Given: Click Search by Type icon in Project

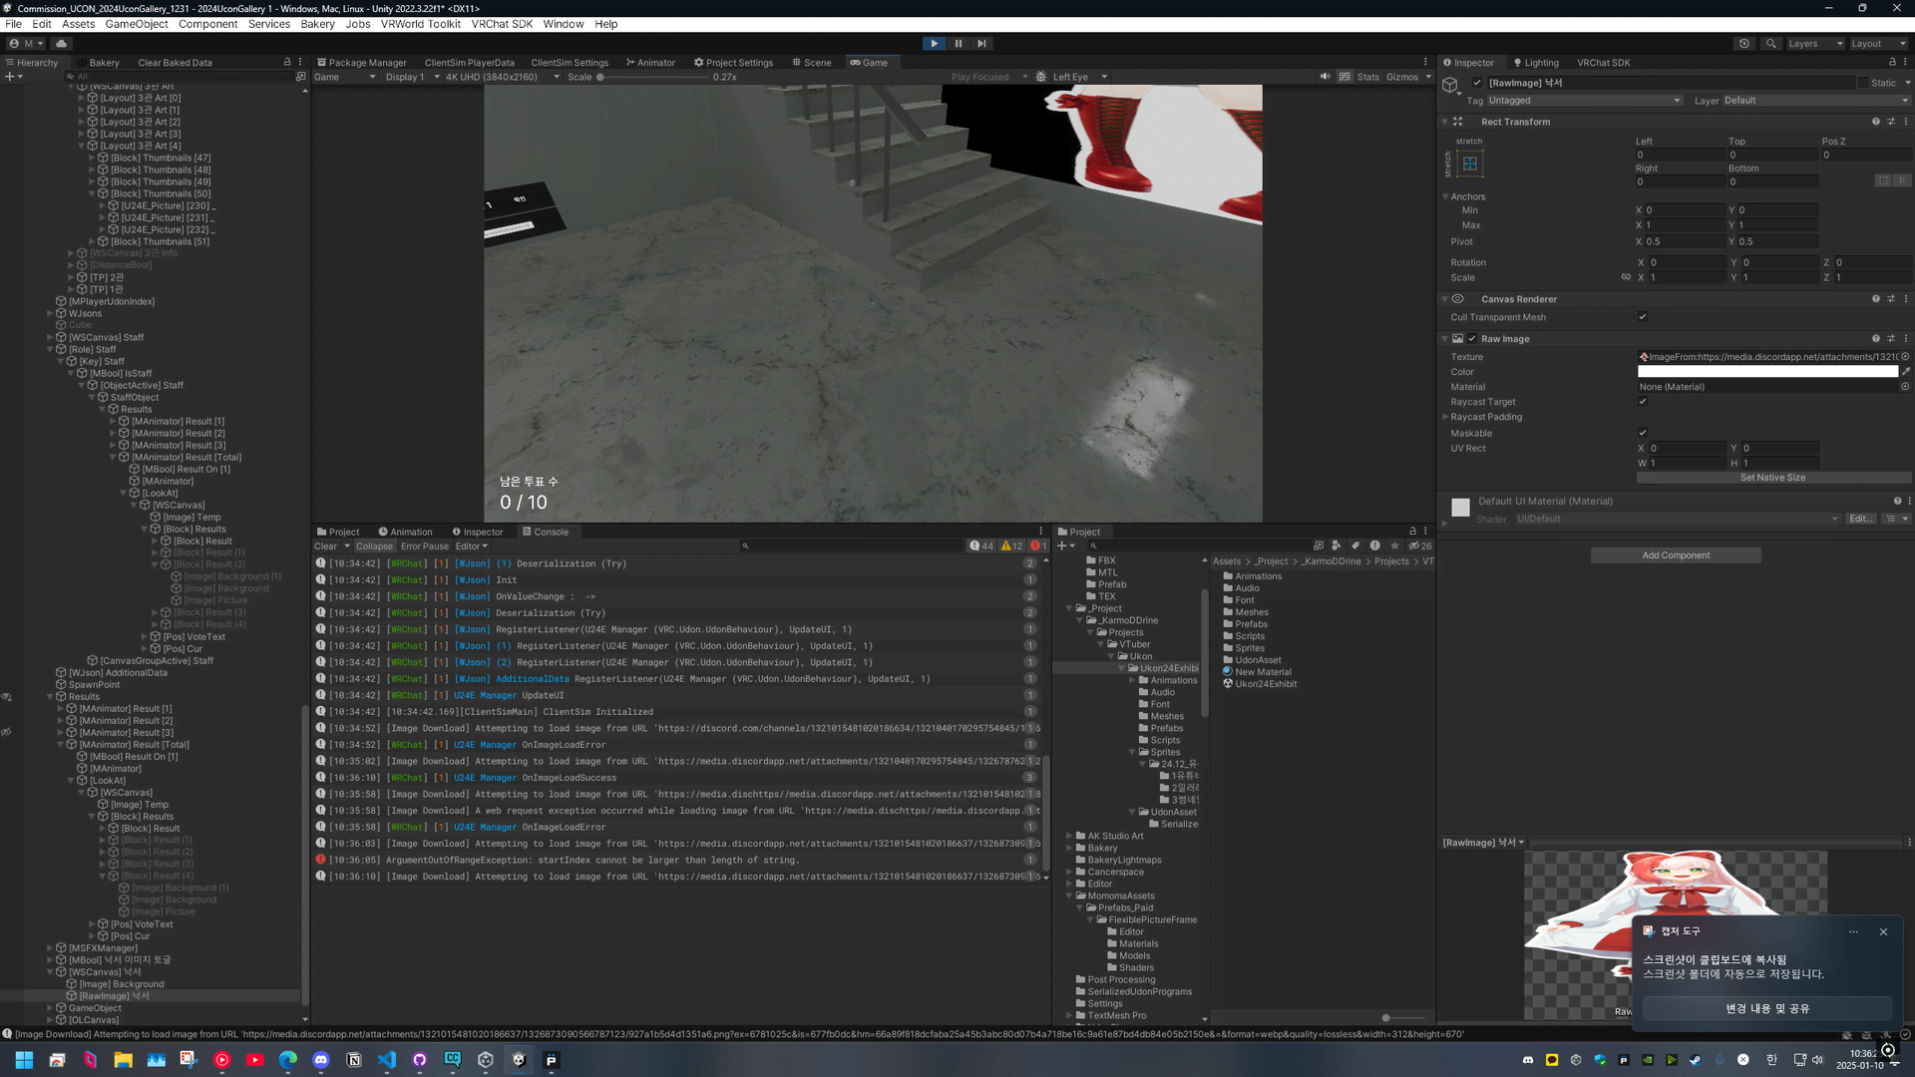Looking at the screenshot, I should pyautogui.click(x=1338, y=546).
